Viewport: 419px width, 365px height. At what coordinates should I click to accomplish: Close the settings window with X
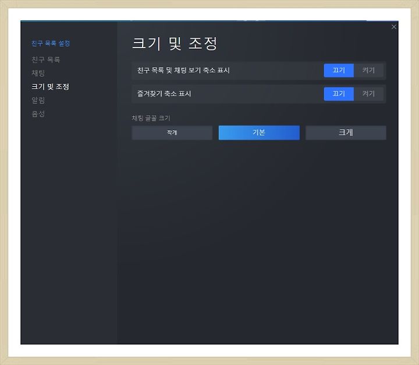click(393, 27)
